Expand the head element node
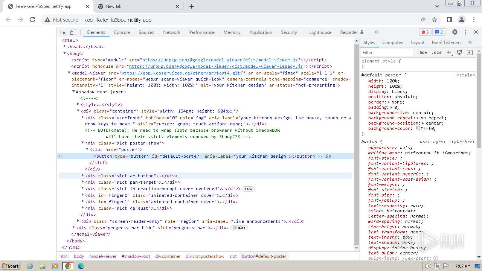 [65, 46]
